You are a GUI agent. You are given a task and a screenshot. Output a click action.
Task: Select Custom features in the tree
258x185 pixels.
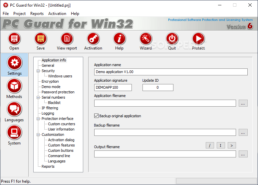pos(61,145)
